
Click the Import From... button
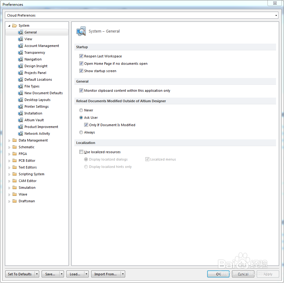(x=106, y=274)
